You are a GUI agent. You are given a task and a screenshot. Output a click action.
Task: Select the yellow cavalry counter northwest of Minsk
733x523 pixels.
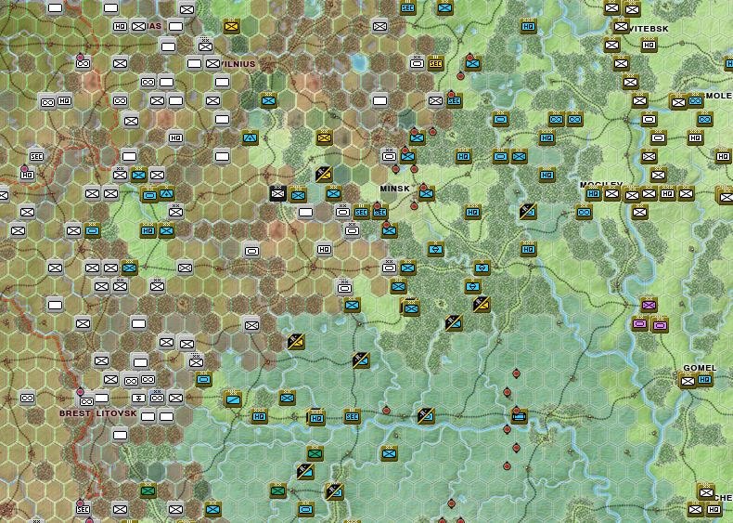coord(324,174)
